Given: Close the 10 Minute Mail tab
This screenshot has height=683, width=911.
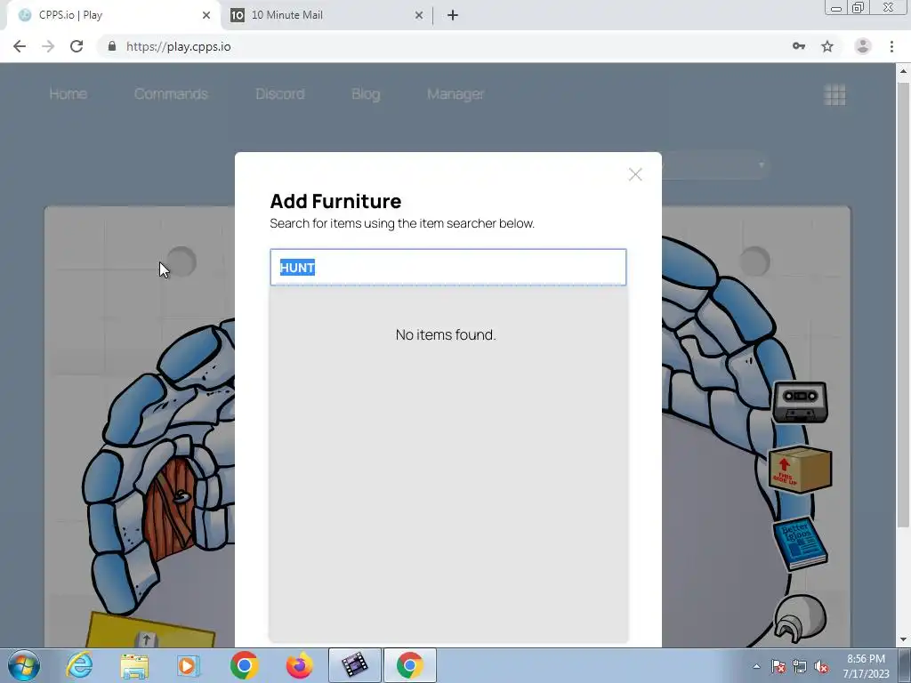Looking at the screenshot, I should 419,16.
